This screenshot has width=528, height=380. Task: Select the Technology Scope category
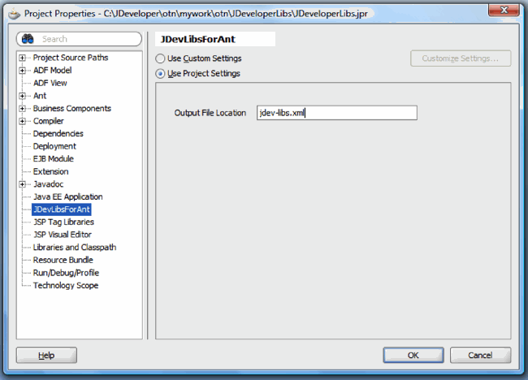click(66, 286)
